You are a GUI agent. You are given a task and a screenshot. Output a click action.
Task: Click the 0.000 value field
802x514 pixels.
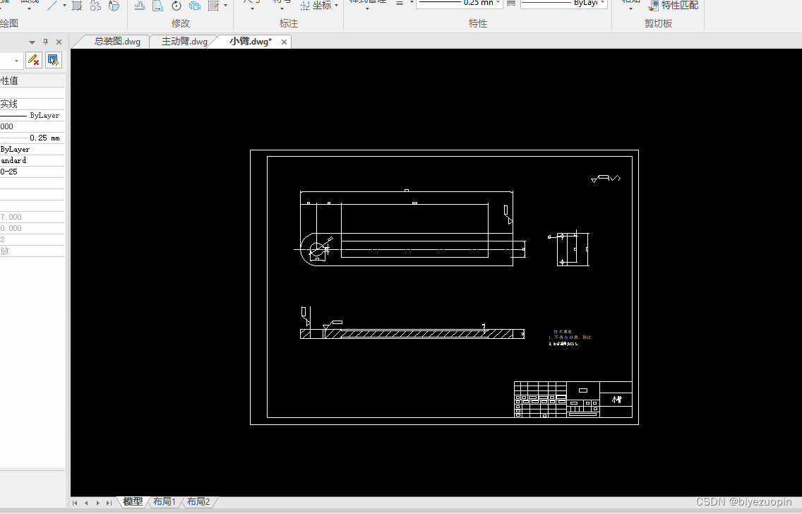point(32,228)
